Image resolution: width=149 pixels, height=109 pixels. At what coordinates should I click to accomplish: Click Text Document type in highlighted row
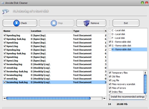click(x=82, y=82)
